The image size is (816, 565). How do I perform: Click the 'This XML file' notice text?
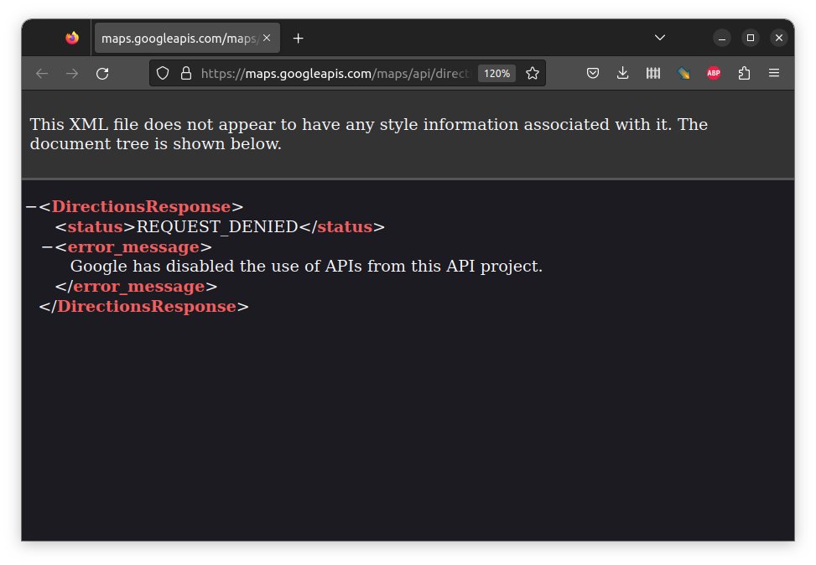coord(368,134)
